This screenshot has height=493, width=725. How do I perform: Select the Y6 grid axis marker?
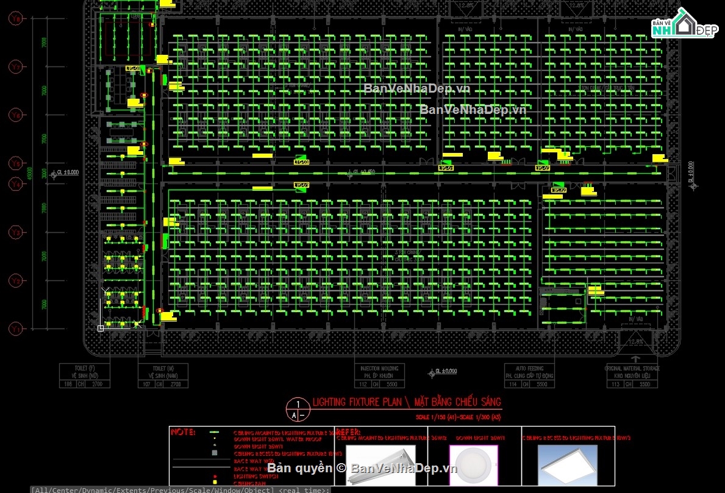pyautogui.click(x=16, y=115)
